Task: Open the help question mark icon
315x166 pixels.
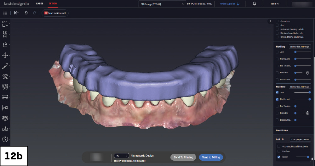Action: [5, 139]
